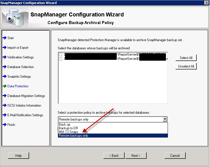This screenshot has width=210, height=167.
Task: Click the arrow icon beside Database Selection
Action: pyautogui.click(x=5, y=67)
